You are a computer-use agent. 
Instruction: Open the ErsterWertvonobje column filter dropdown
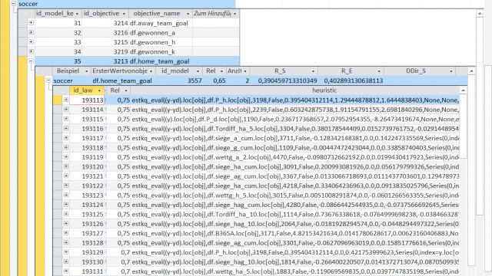coord(151,71)
